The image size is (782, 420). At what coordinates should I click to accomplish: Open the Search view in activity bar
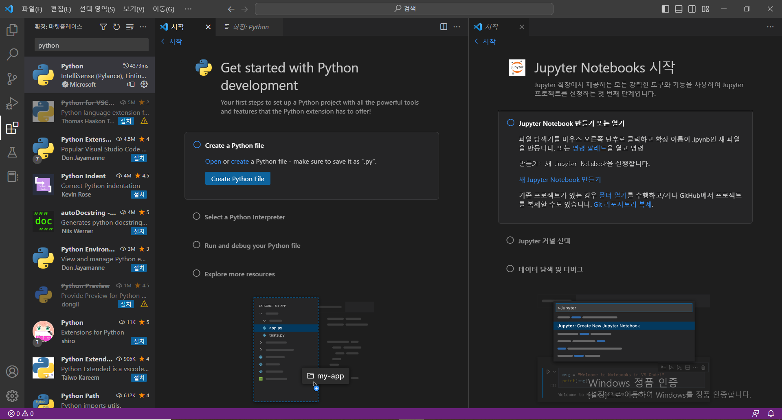(12, 54)
